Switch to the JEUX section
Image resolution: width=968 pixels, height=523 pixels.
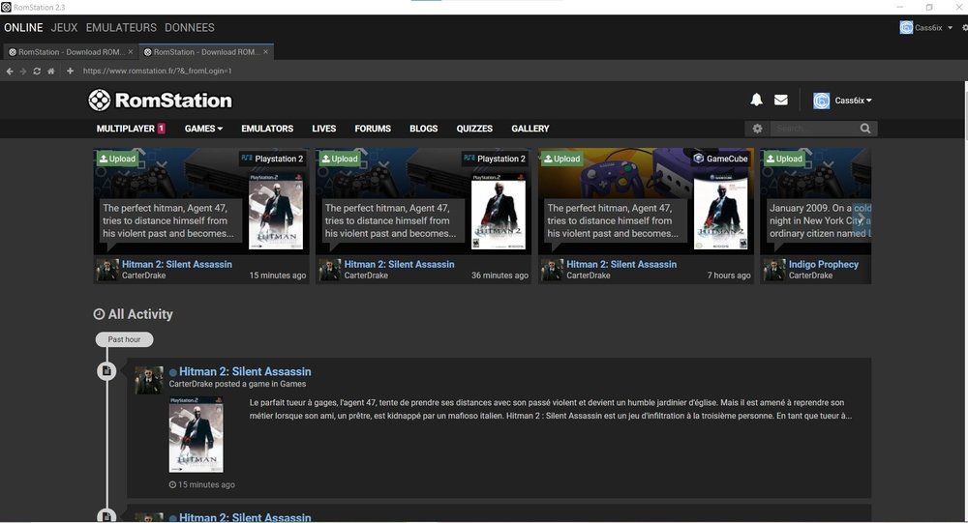[x=64, y=28]
